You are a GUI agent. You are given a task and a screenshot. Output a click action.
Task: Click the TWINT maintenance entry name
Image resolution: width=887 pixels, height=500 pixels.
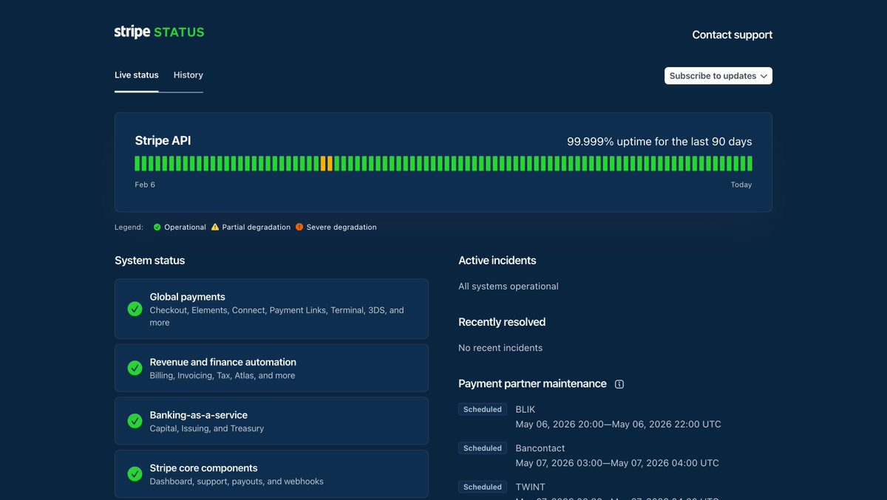coord(531,487)
